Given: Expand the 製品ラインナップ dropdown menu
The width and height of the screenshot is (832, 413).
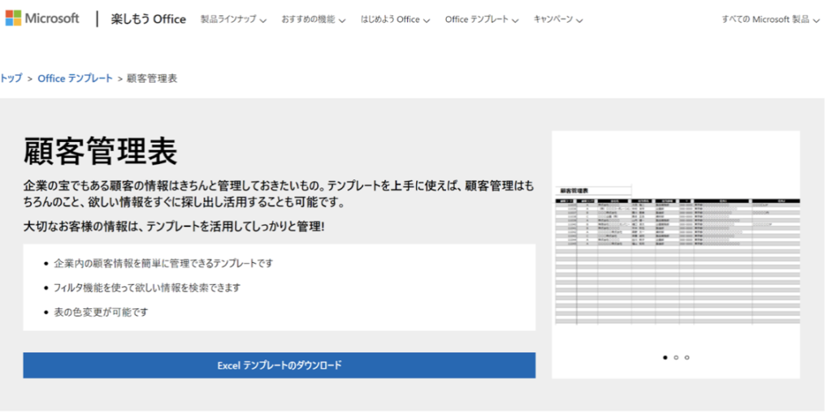Looking at the screenshot, I should coord(233,19).
